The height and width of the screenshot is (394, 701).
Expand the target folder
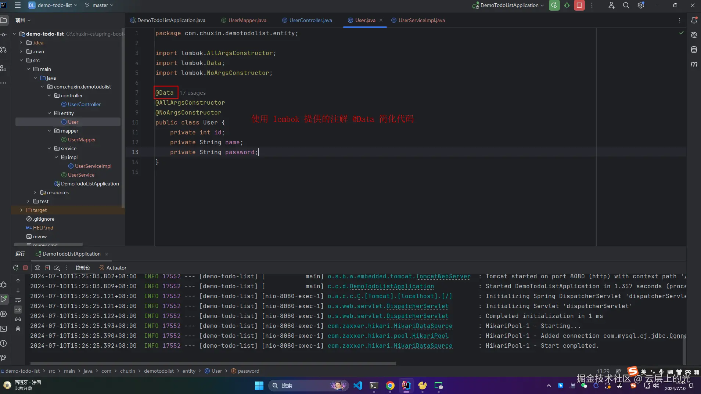coord(21,210)
